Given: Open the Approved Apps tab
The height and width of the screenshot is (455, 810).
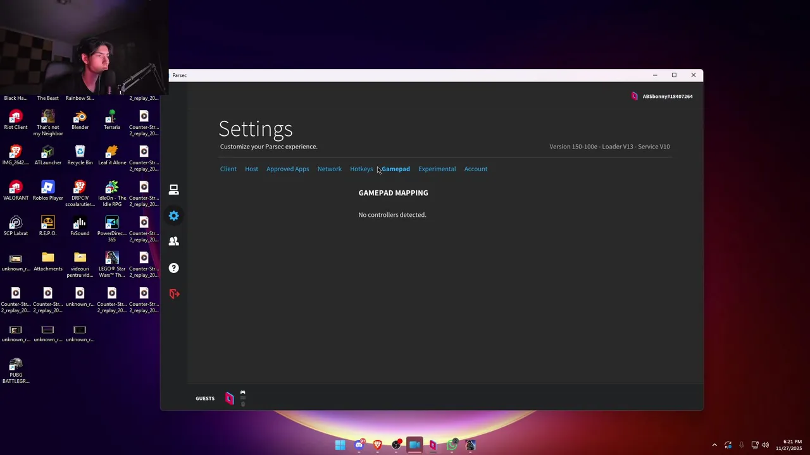Looking at the screenshot, I should coord(287,169).
